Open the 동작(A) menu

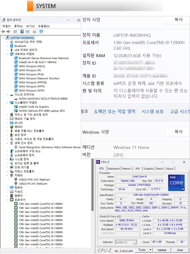click(x=18, y=26)
